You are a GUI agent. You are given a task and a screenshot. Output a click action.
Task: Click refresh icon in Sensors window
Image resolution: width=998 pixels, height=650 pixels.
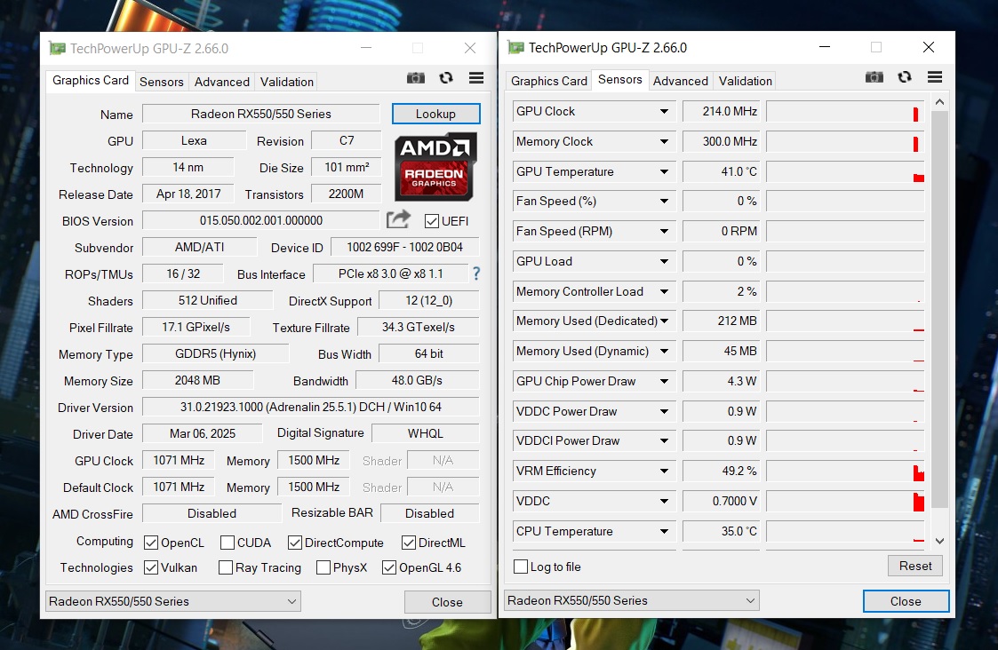click(x=905, y=77)
